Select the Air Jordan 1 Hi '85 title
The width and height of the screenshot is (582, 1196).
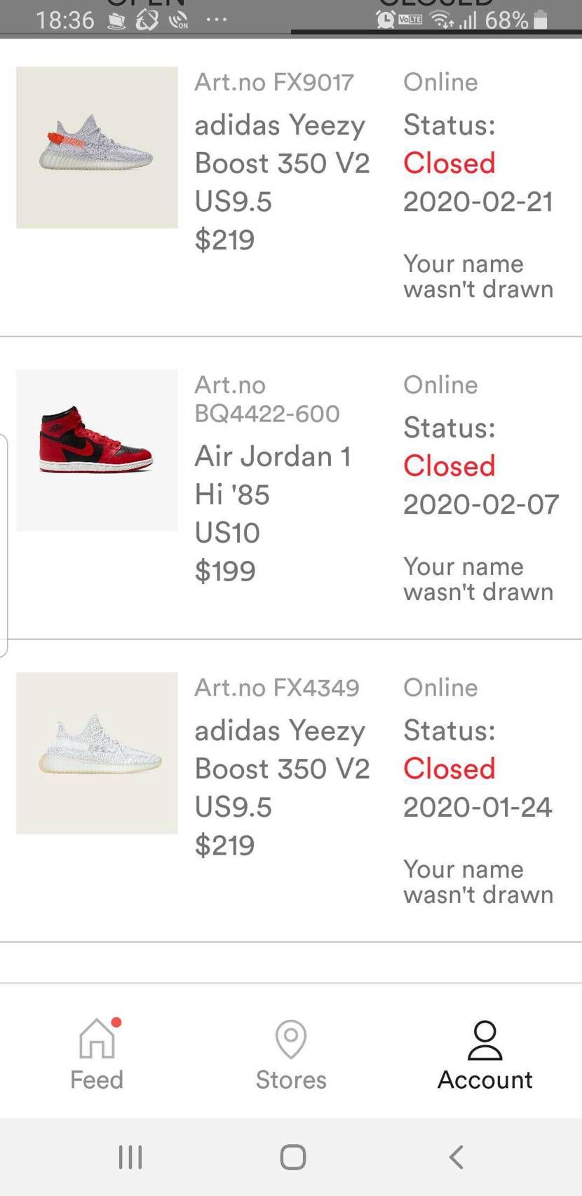273,475
